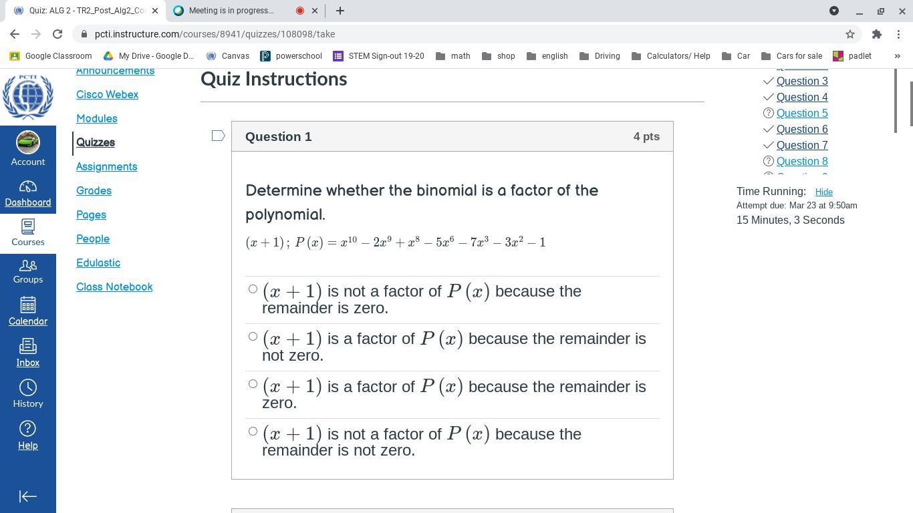The height and width of the screenshot is (513, 913).
Task: Open the Groups menu
Action: click(28, 271)
